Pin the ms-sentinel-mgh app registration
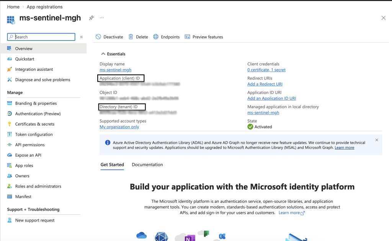The image size is (392, 241). tap(91, 18)
